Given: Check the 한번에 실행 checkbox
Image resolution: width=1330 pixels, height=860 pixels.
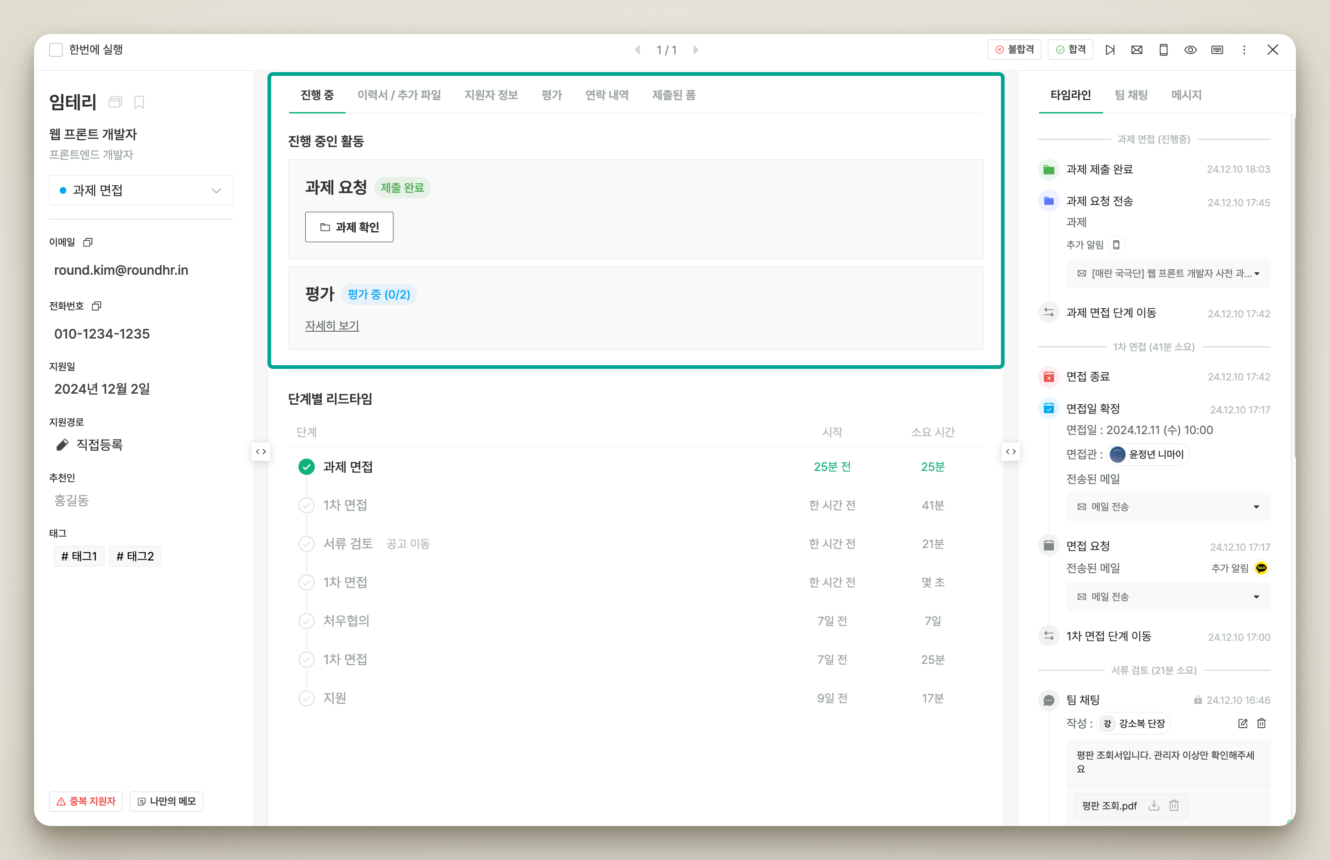Looking at the screenshot, I should click(56, 50).
